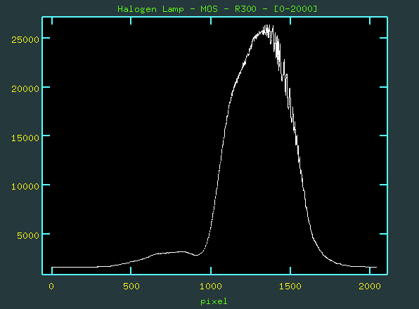The height and width of the screenshot is (309, 419).
Task: Pick the noisy peak of the spectrum curve
Action: point(267,29)
